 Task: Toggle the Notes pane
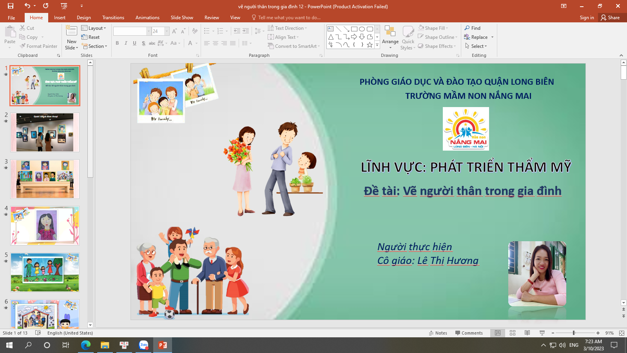438,333
